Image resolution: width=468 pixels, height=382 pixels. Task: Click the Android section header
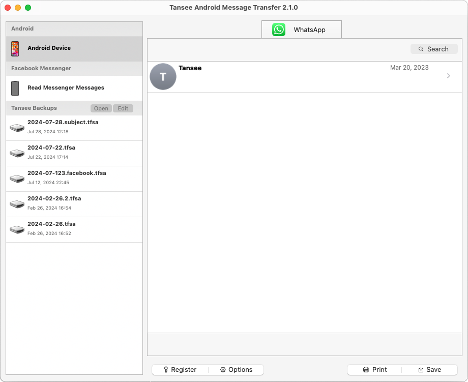pyautogui.click(x=22, y=28)
